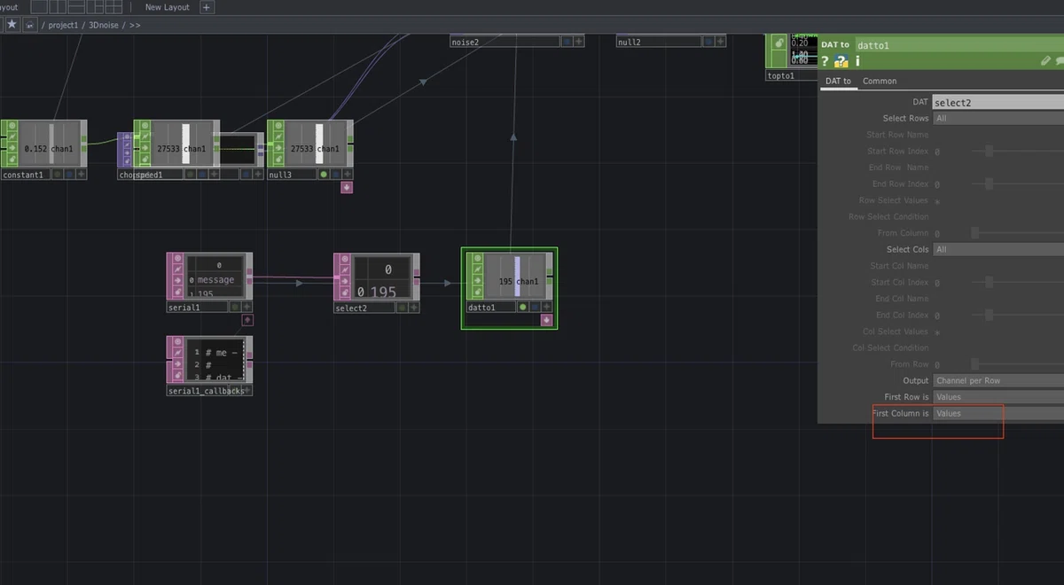Screen dimensions: 1064x585
Task: Open the Output dropdown showing Channel per Row
Action: [998, 380]
